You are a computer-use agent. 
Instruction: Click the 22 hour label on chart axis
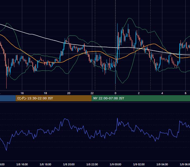click(92, 93)
